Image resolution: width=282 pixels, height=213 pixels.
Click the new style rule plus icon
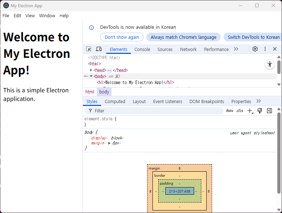pos(250,111)
